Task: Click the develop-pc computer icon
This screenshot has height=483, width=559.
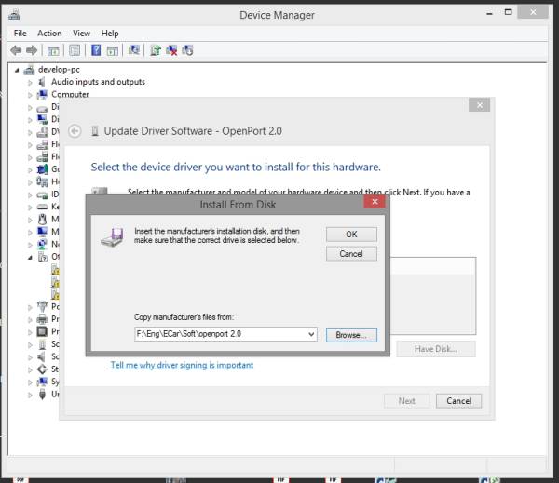Action: click(29, 70)
